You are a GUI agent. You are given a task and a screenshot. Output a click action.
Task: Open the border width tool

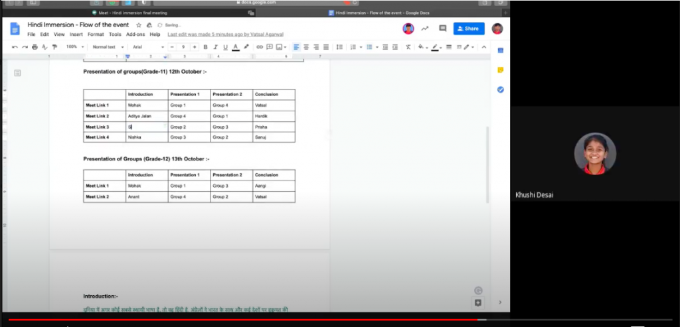pos(449,47)
